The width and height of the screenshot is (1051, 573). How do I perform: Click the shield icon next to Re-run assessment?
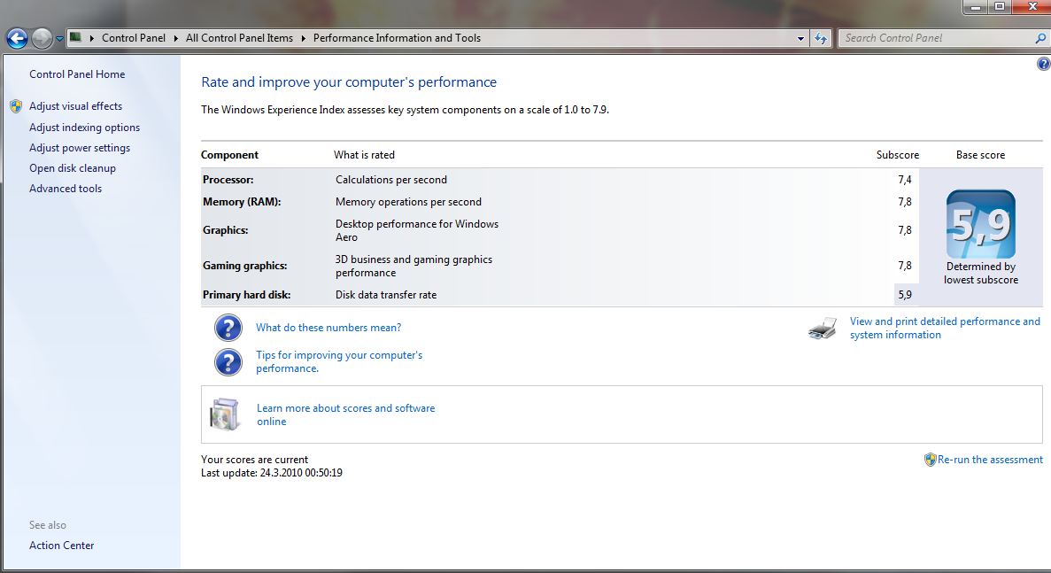pos(930,460)
